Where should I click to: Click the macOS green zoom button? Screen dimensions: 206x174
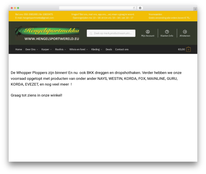click(x=18, y=8)
